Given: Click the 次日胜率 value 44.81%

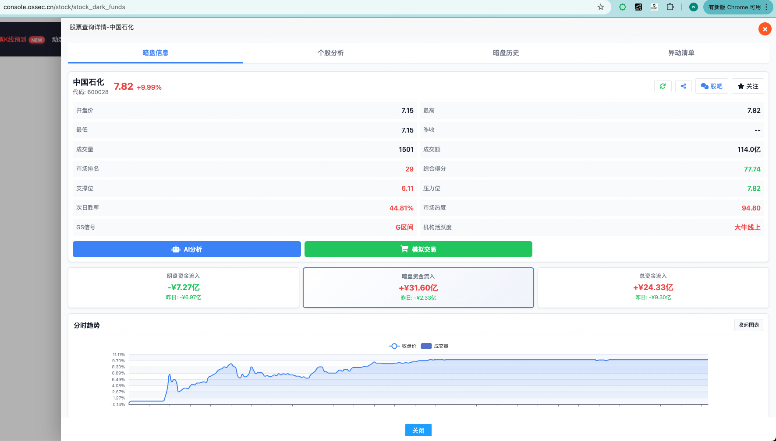Looking at the screenshot, I should (x=401, y=208).
